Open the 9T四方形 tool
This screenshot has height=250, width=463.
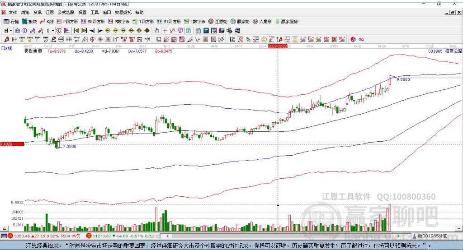coord(169,22)
